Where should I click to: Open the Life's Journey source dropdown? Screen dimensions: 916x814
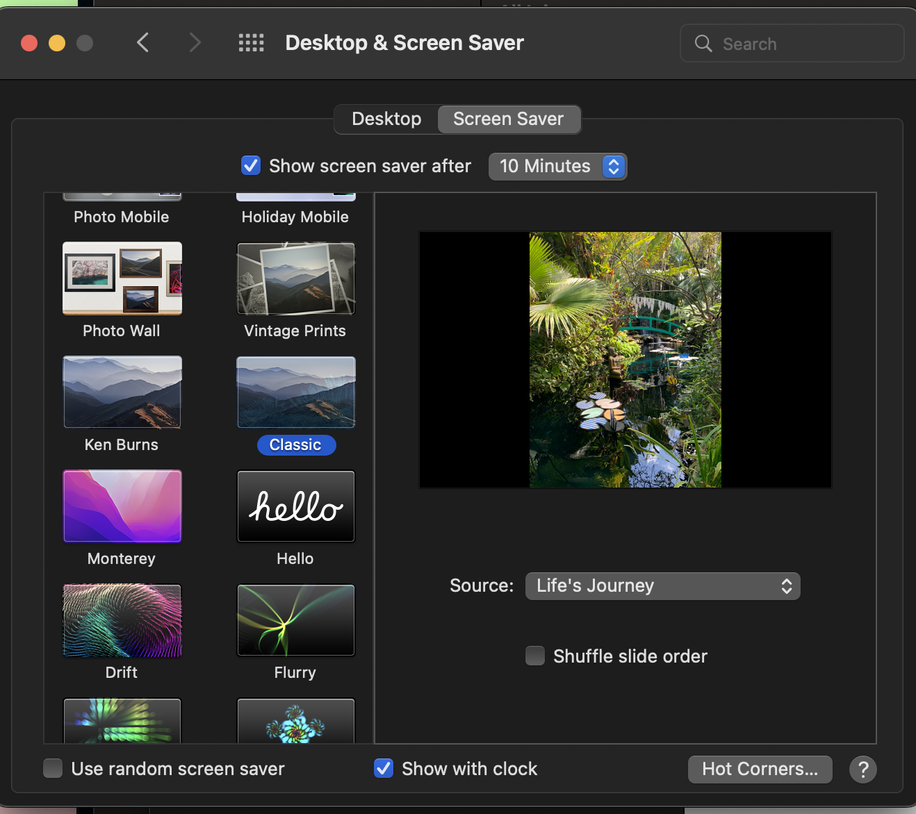click(x=662, y=586)
